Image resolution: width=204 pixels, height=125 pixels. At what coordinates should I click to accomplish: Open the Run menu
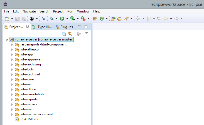pos(70,11)
